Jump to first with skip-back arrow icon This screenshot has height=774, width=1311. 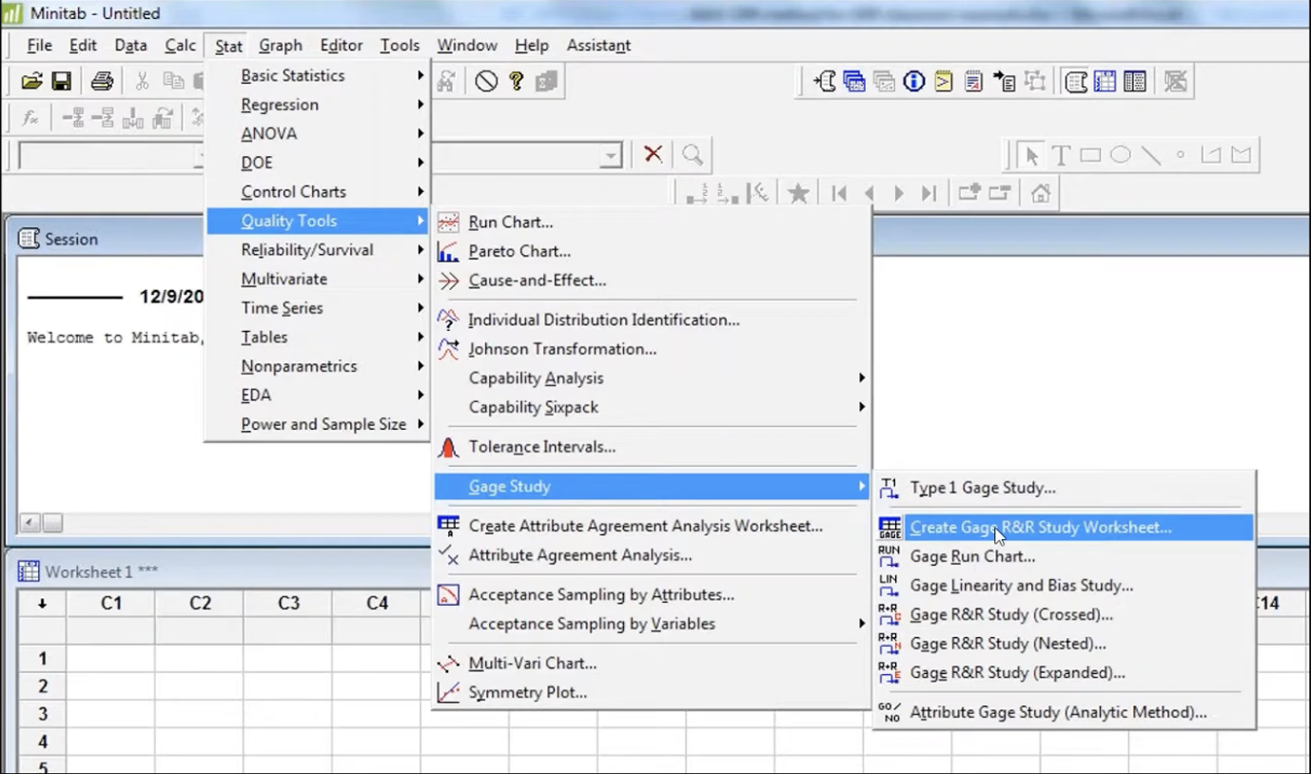pyautogui.click(x=839, y=193)
